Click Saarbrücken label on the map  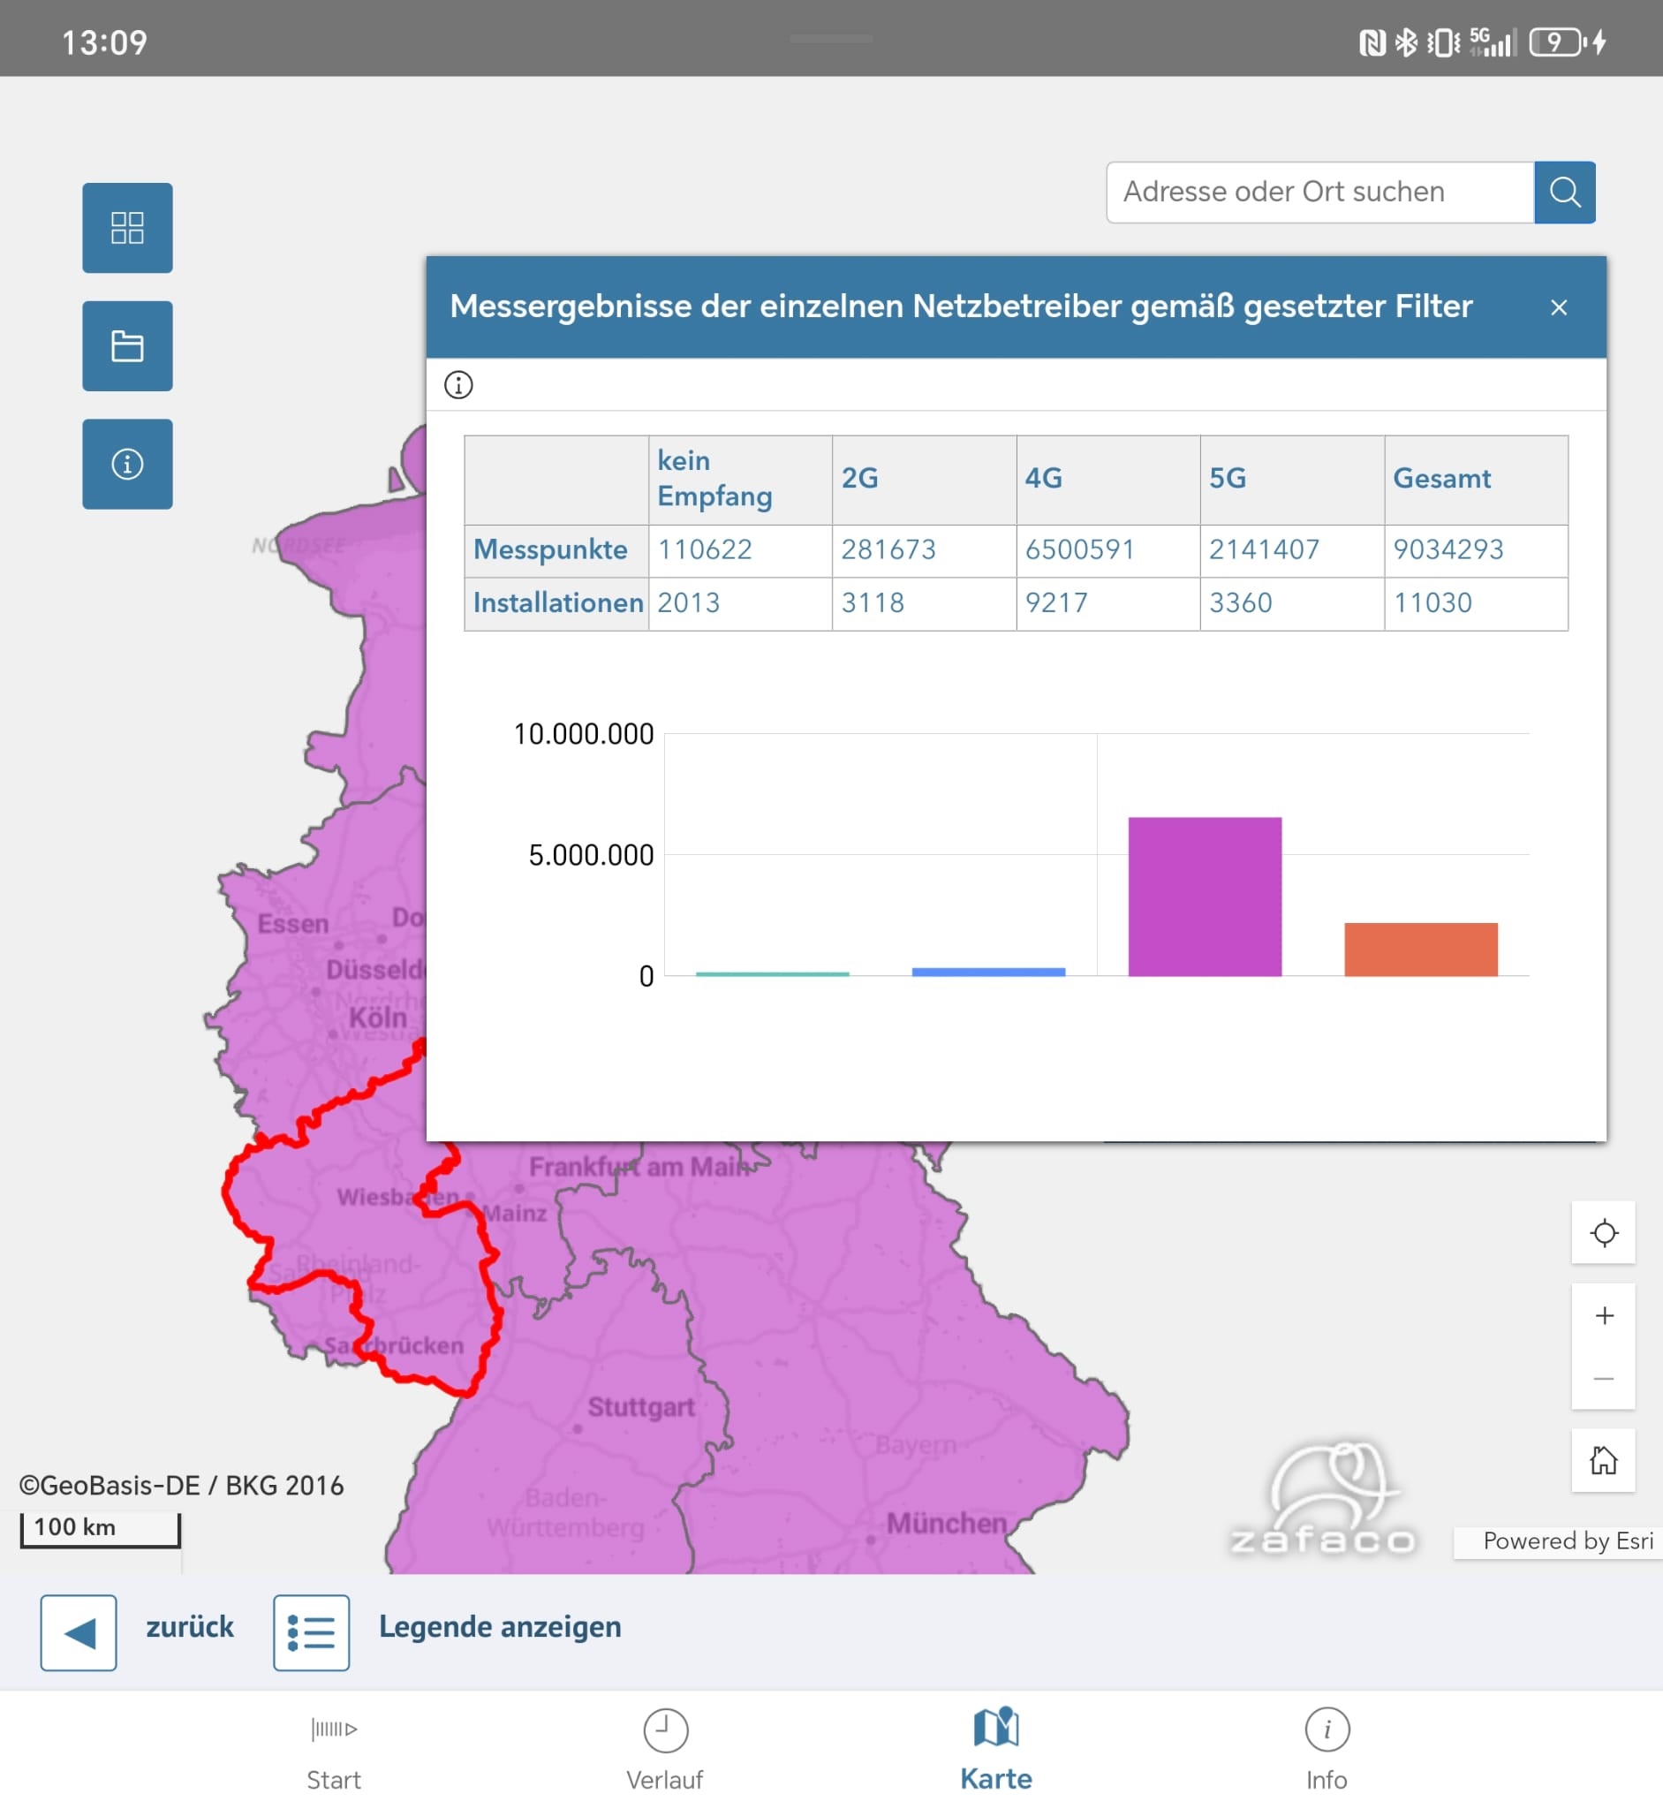click(x=394, y=1345)
